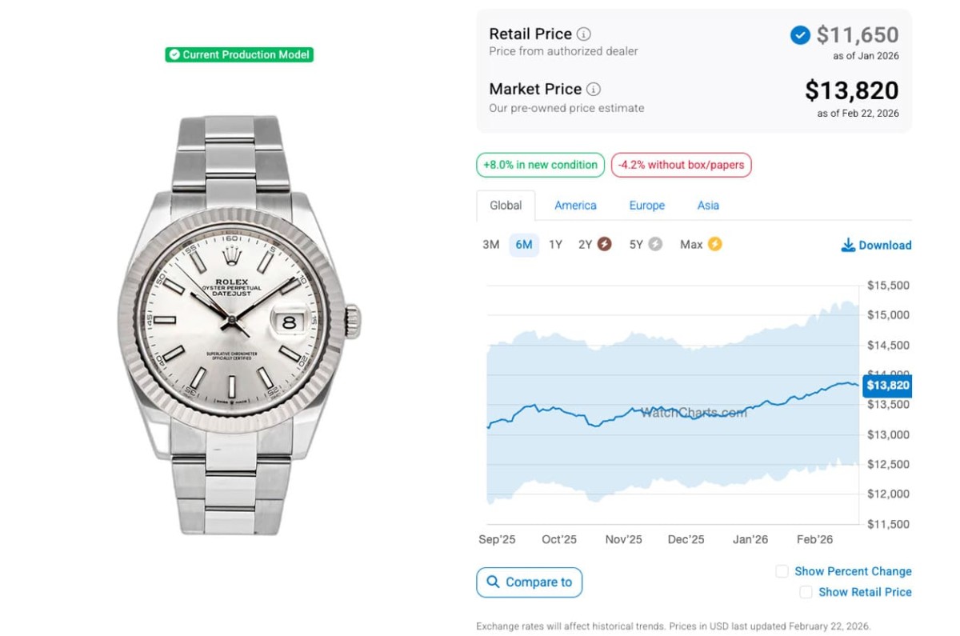The image size is (960, 636).
Task: Switch to the America tab
Action: pyautogui.click(x=575, y=206)
